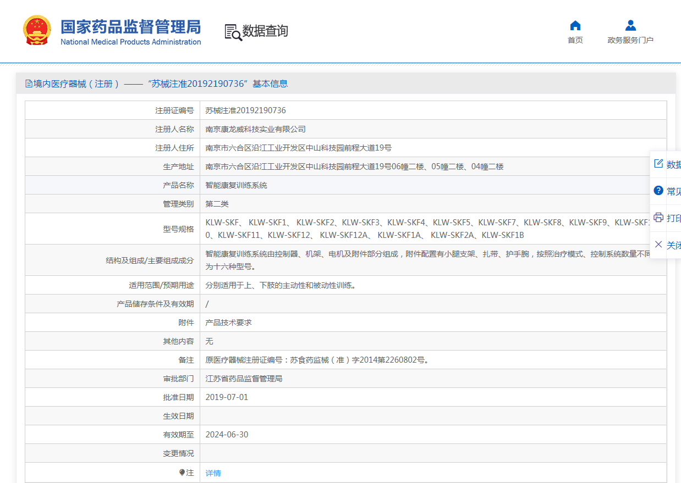Open the 政务服务门户 user icon
681x483 pixels.
coord(630,25)
